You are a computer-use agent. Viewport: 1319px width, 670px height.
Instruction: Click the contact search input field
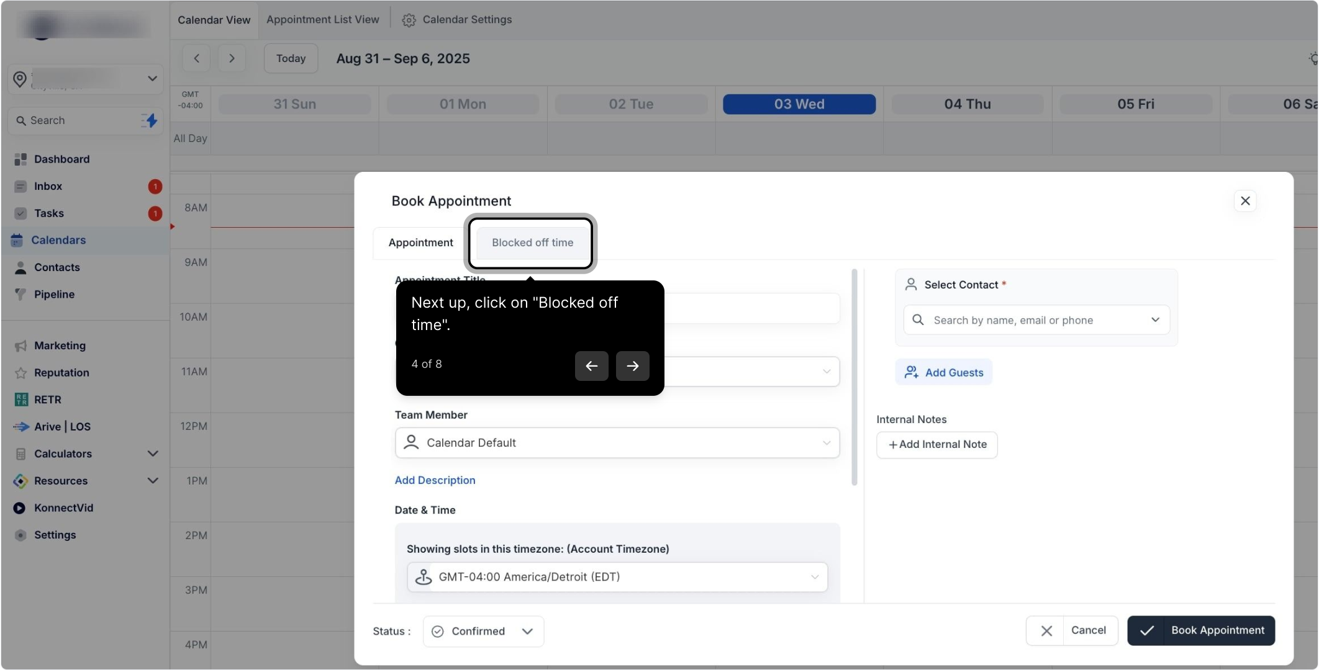[x=1036, y=320]
